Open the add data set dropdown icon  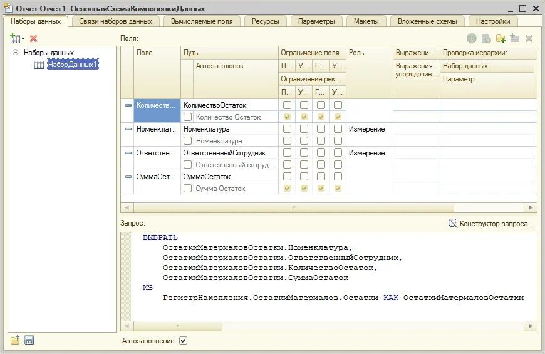17,38
